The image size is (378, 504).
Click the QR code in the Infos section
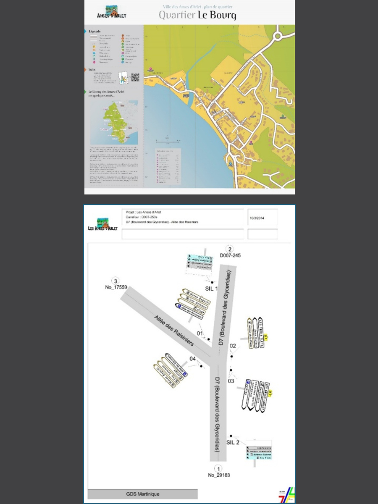pos(135,77)
